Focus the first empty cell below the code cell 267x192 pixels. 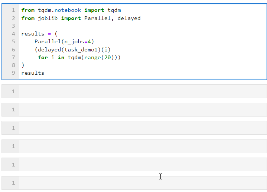pyautogui.click(x=143, y=91)
